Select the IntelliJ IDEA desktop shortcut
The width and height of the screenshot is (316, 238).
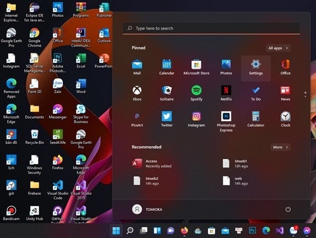81,38
